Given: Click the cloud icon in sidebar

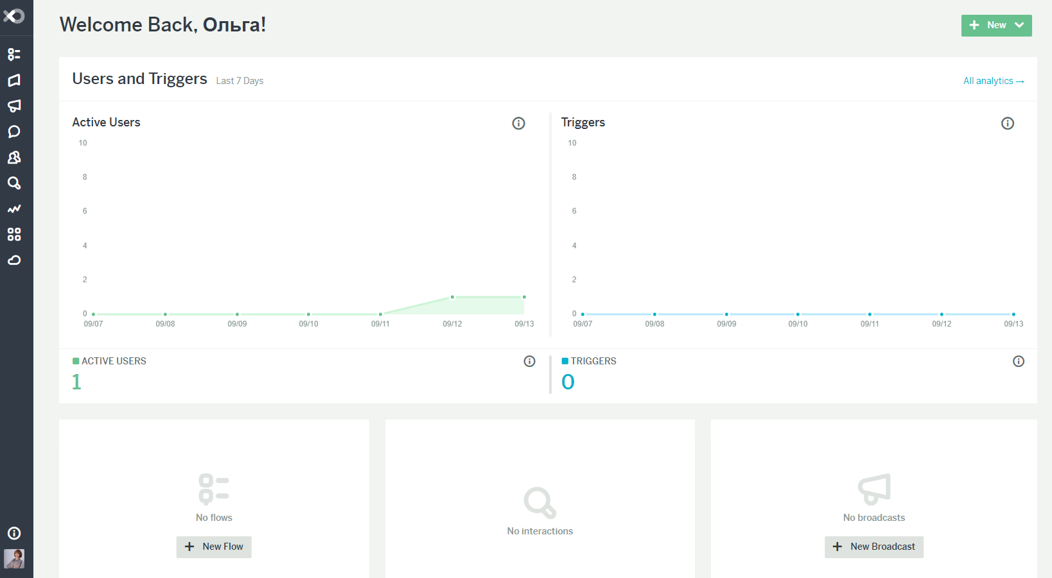Looking at the screenshot, I should tap(14, 260).
